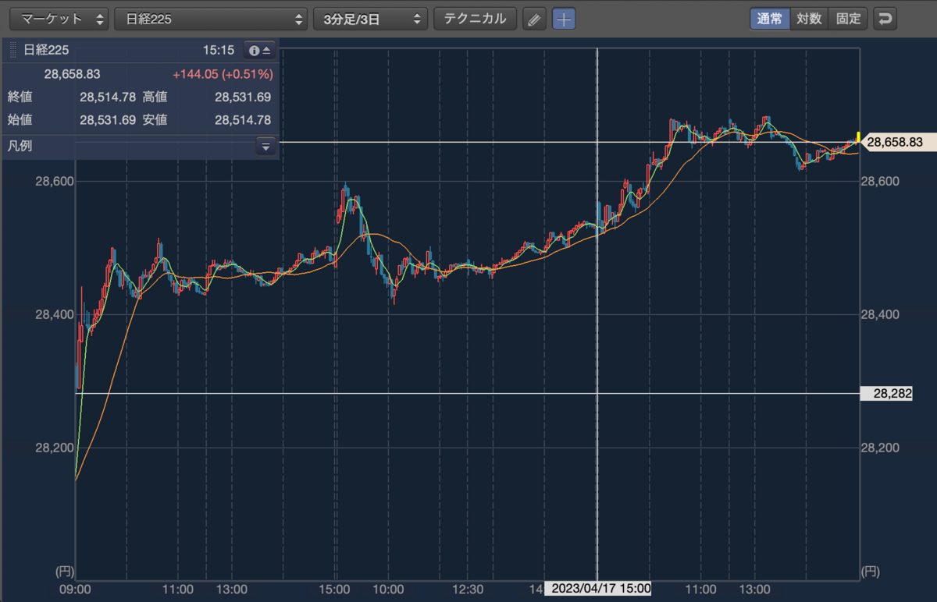The height and width of the screenshot is (602, 937).
Task: Select the pencil drawing tool
Action: [x=533, y=19]
